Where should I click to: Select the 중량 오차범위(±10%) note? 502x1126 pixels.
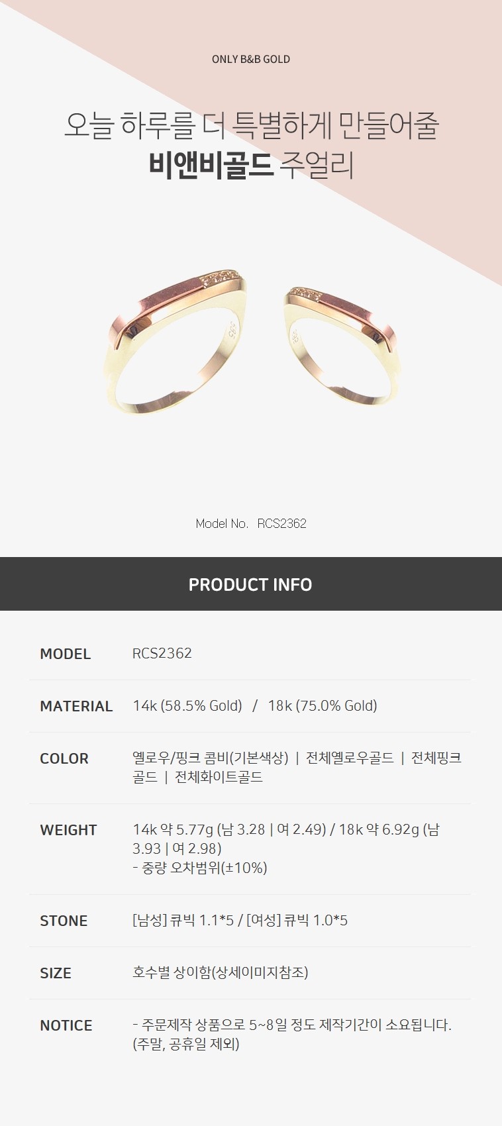click(x=205, y=868)
